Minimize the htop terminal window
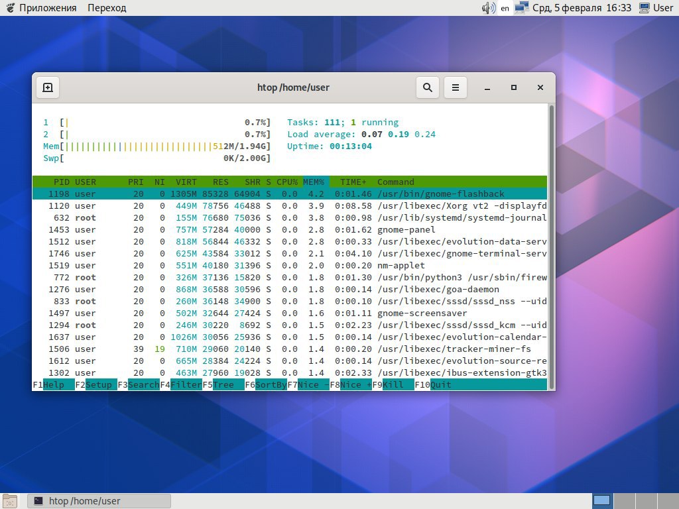 [487, 88]
